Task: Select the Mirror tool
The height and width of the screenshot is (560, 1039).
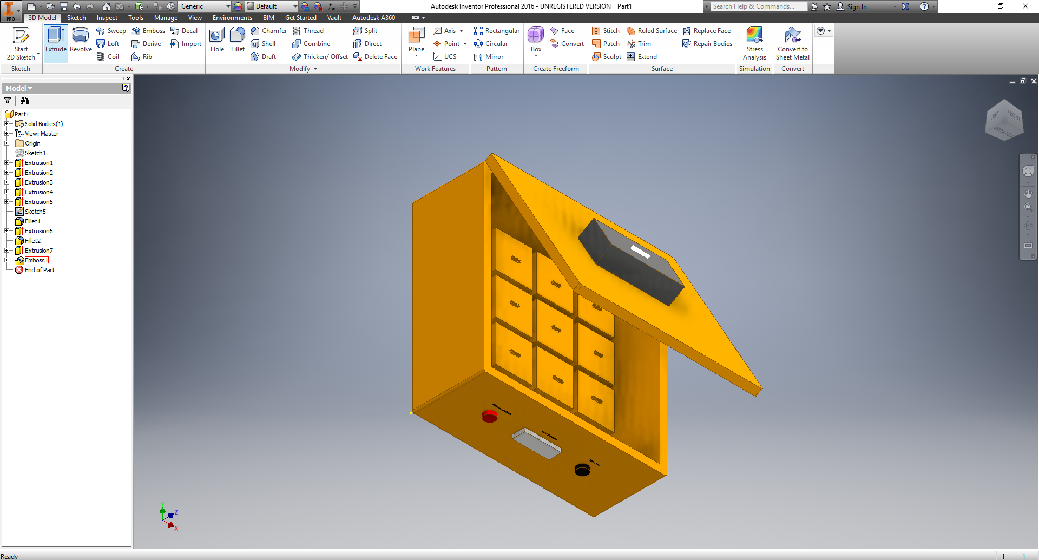Action: pyautogui.click(x=489, y=57)
